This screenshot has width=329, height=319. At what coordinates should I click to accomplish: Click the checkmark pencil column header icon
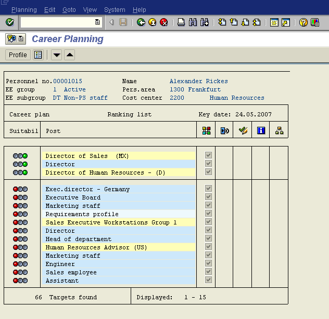(x=243, y=131)
